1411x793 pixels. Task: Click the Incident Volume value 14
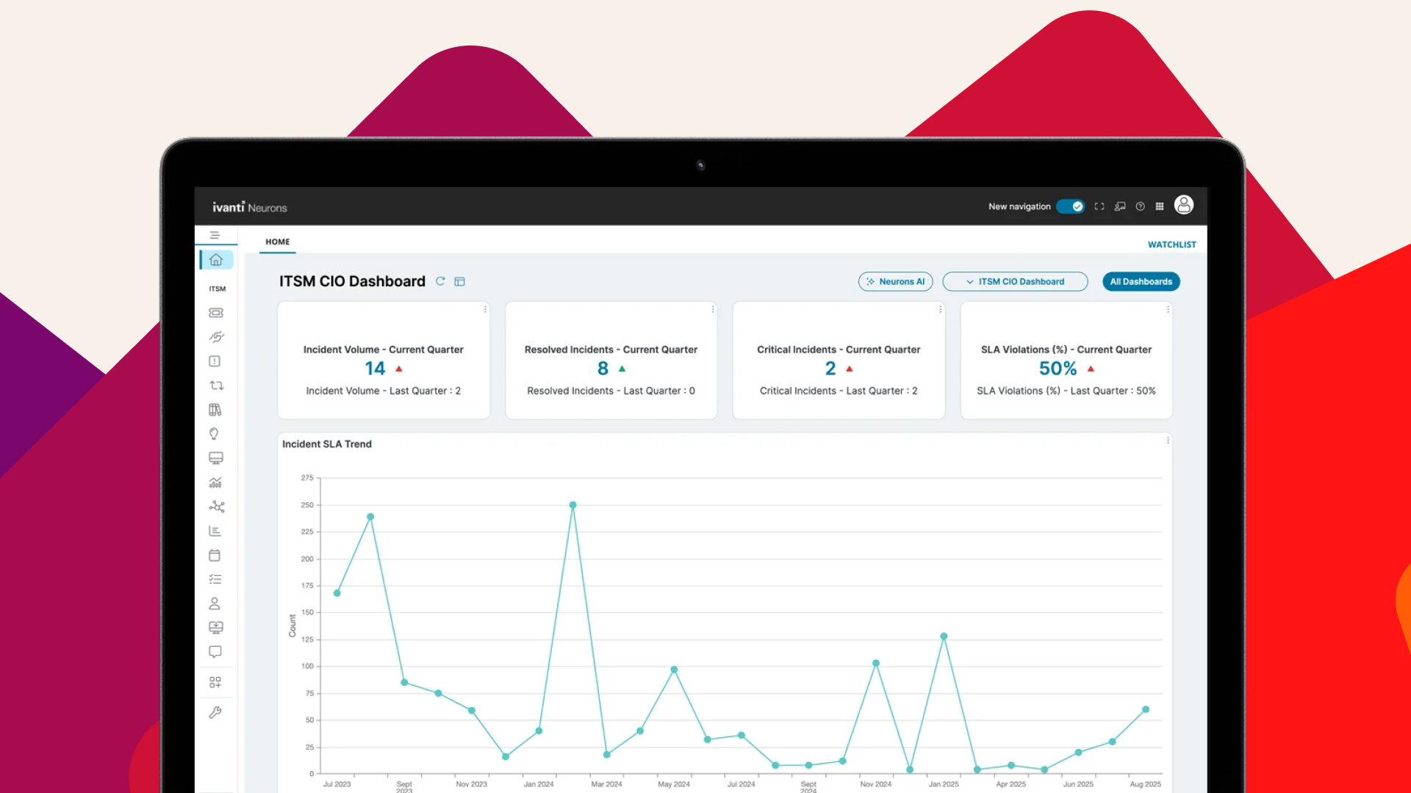click(x=375, y=369)
